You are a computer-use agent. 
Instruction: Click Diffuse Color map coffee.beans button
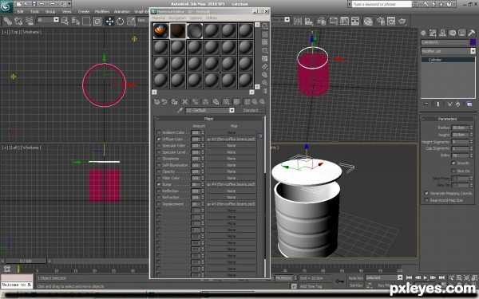(x=232, y=139)
